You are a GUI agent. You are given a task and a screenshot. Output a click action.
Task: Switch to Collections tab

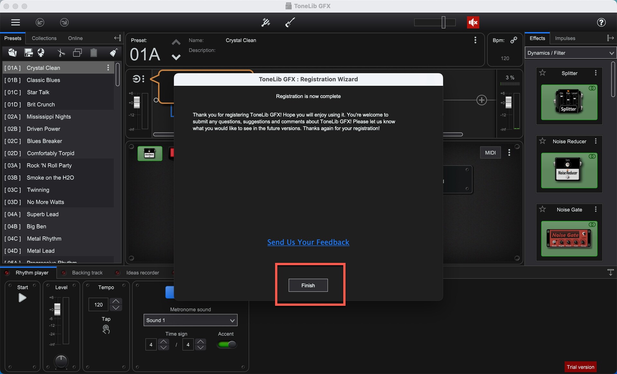pyautogui.click(x=44, y=38)
